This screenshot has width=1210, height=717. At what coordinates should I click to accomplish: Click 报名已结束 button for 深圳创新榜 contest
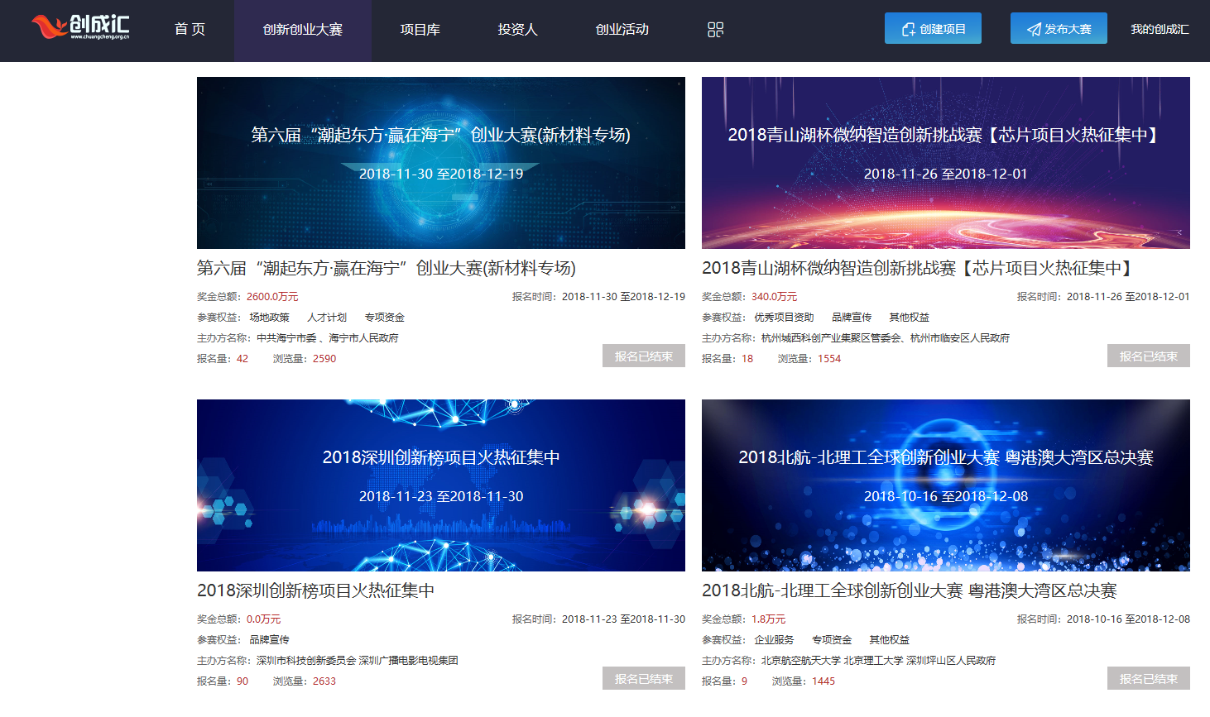tap(643, 679)
